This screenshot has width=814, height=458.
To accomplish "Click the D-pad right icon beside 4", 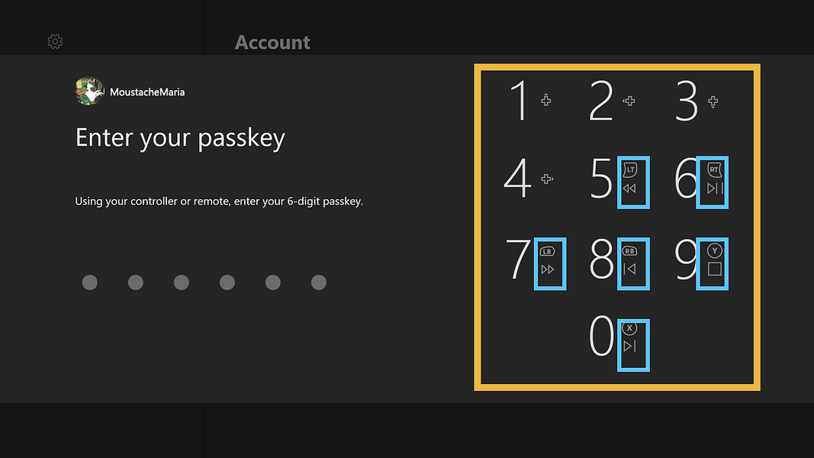I will point(547,179).
